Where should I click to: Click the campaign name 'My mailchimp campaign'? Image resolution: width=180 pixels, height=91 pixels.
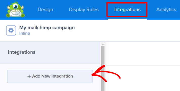[47, 28]
